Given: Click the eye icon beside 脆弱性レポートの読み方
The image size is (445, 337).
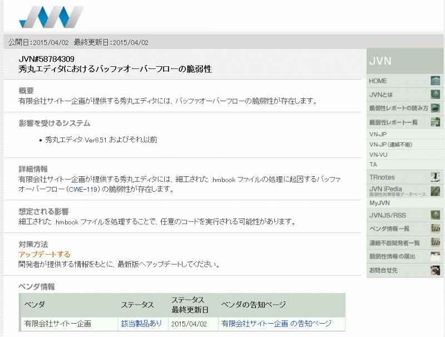Looking at the screenshot, I should pos(435,108).
